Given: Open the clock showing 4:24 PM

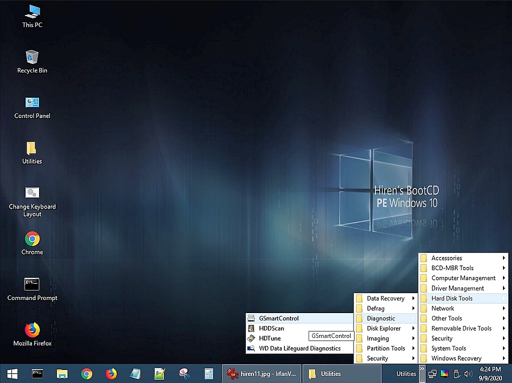Looking at the screenshot, I should click(490, 373).
